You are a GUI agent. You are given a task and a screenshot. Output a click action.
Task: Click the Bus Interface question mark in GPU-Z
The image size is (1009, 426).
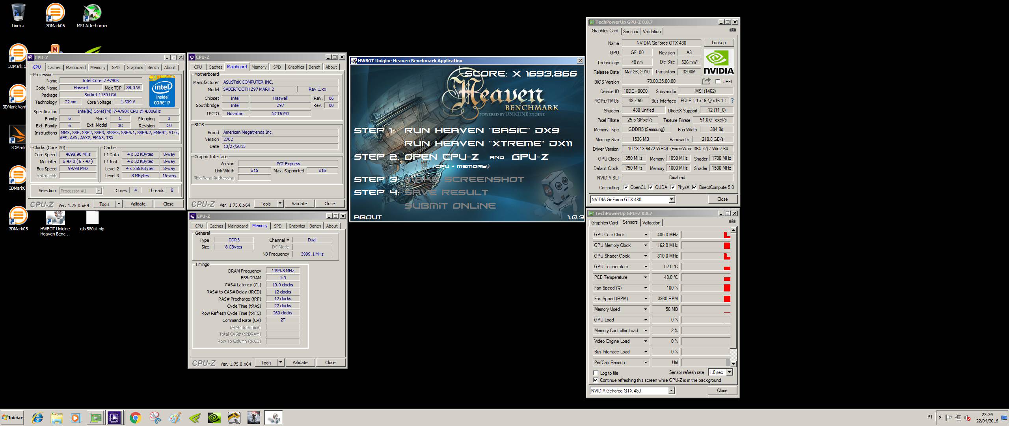pos(732,101)
